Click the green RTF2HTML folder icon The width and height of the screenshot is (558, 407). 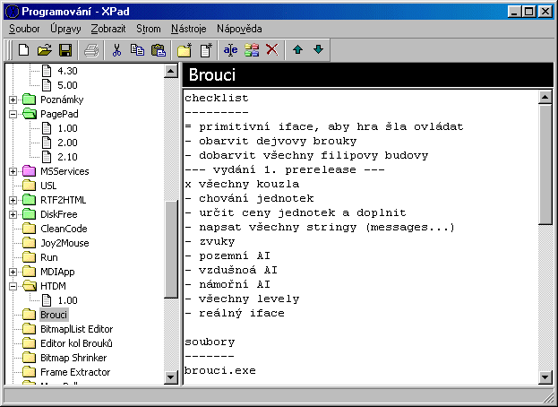click(x=30, y=200)
